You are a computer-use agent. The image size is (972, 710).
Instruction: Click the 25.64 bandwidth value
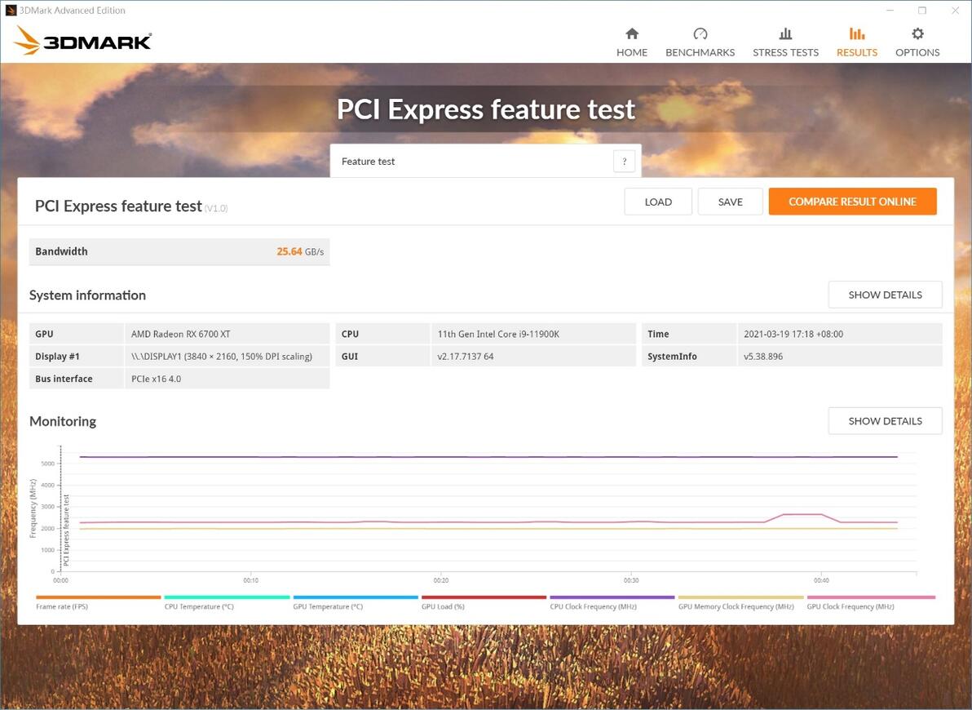[x=289, y=251]
